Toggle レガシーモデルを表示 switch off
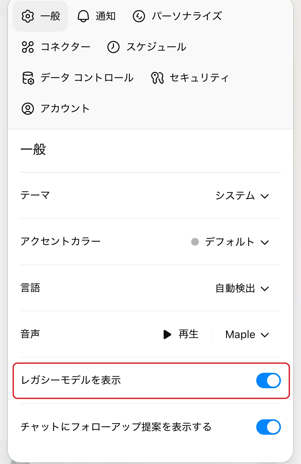 click(268, 381)
